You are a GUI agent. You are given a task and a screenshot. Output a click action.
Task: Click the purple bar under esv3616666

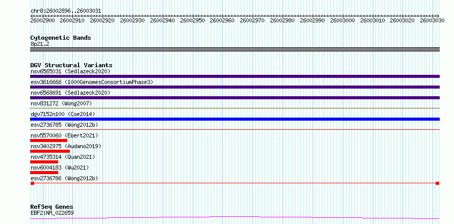[x=235, y=87]
